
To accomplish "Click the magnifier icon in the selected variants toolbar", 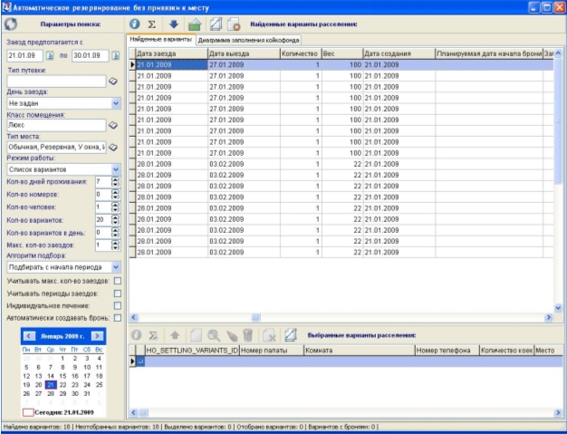I will click(x=214, y=335).
